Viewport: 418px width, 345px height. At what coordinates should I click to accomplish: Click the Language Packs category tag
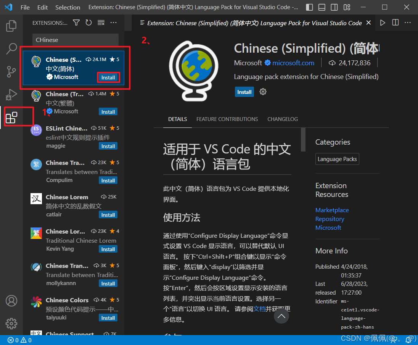coord(337,159)
